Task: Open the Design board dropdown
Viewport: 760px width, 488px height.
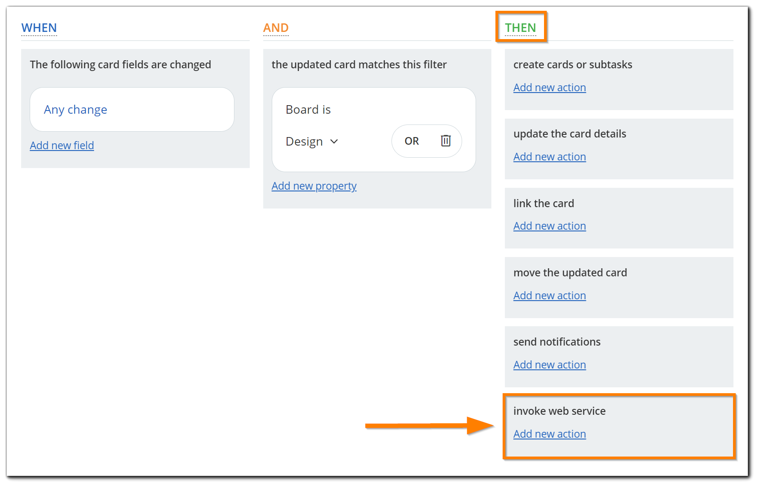Action: (311, 141)
